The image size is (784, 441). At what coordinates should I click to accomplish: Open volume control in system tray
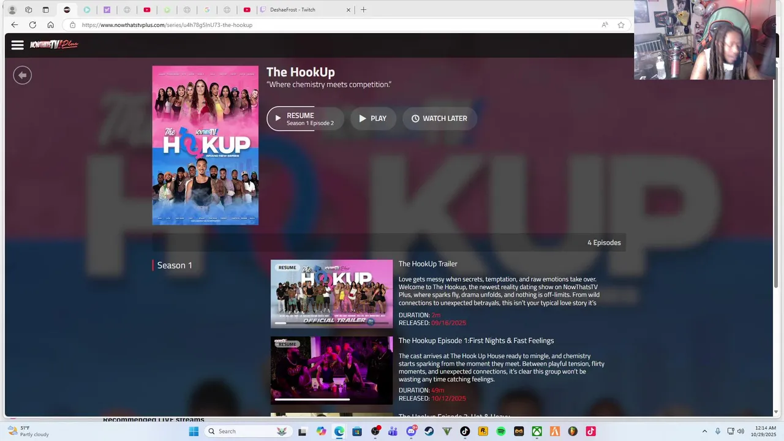[741, 431]
